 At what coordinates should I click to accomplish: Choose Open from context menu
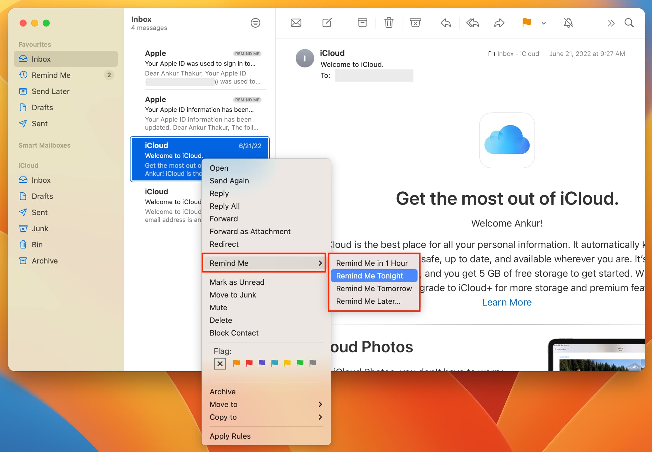click(x=266, y=168)
